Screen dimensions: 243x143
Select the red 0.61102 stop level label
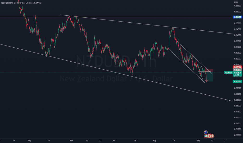tap(238, 67)
